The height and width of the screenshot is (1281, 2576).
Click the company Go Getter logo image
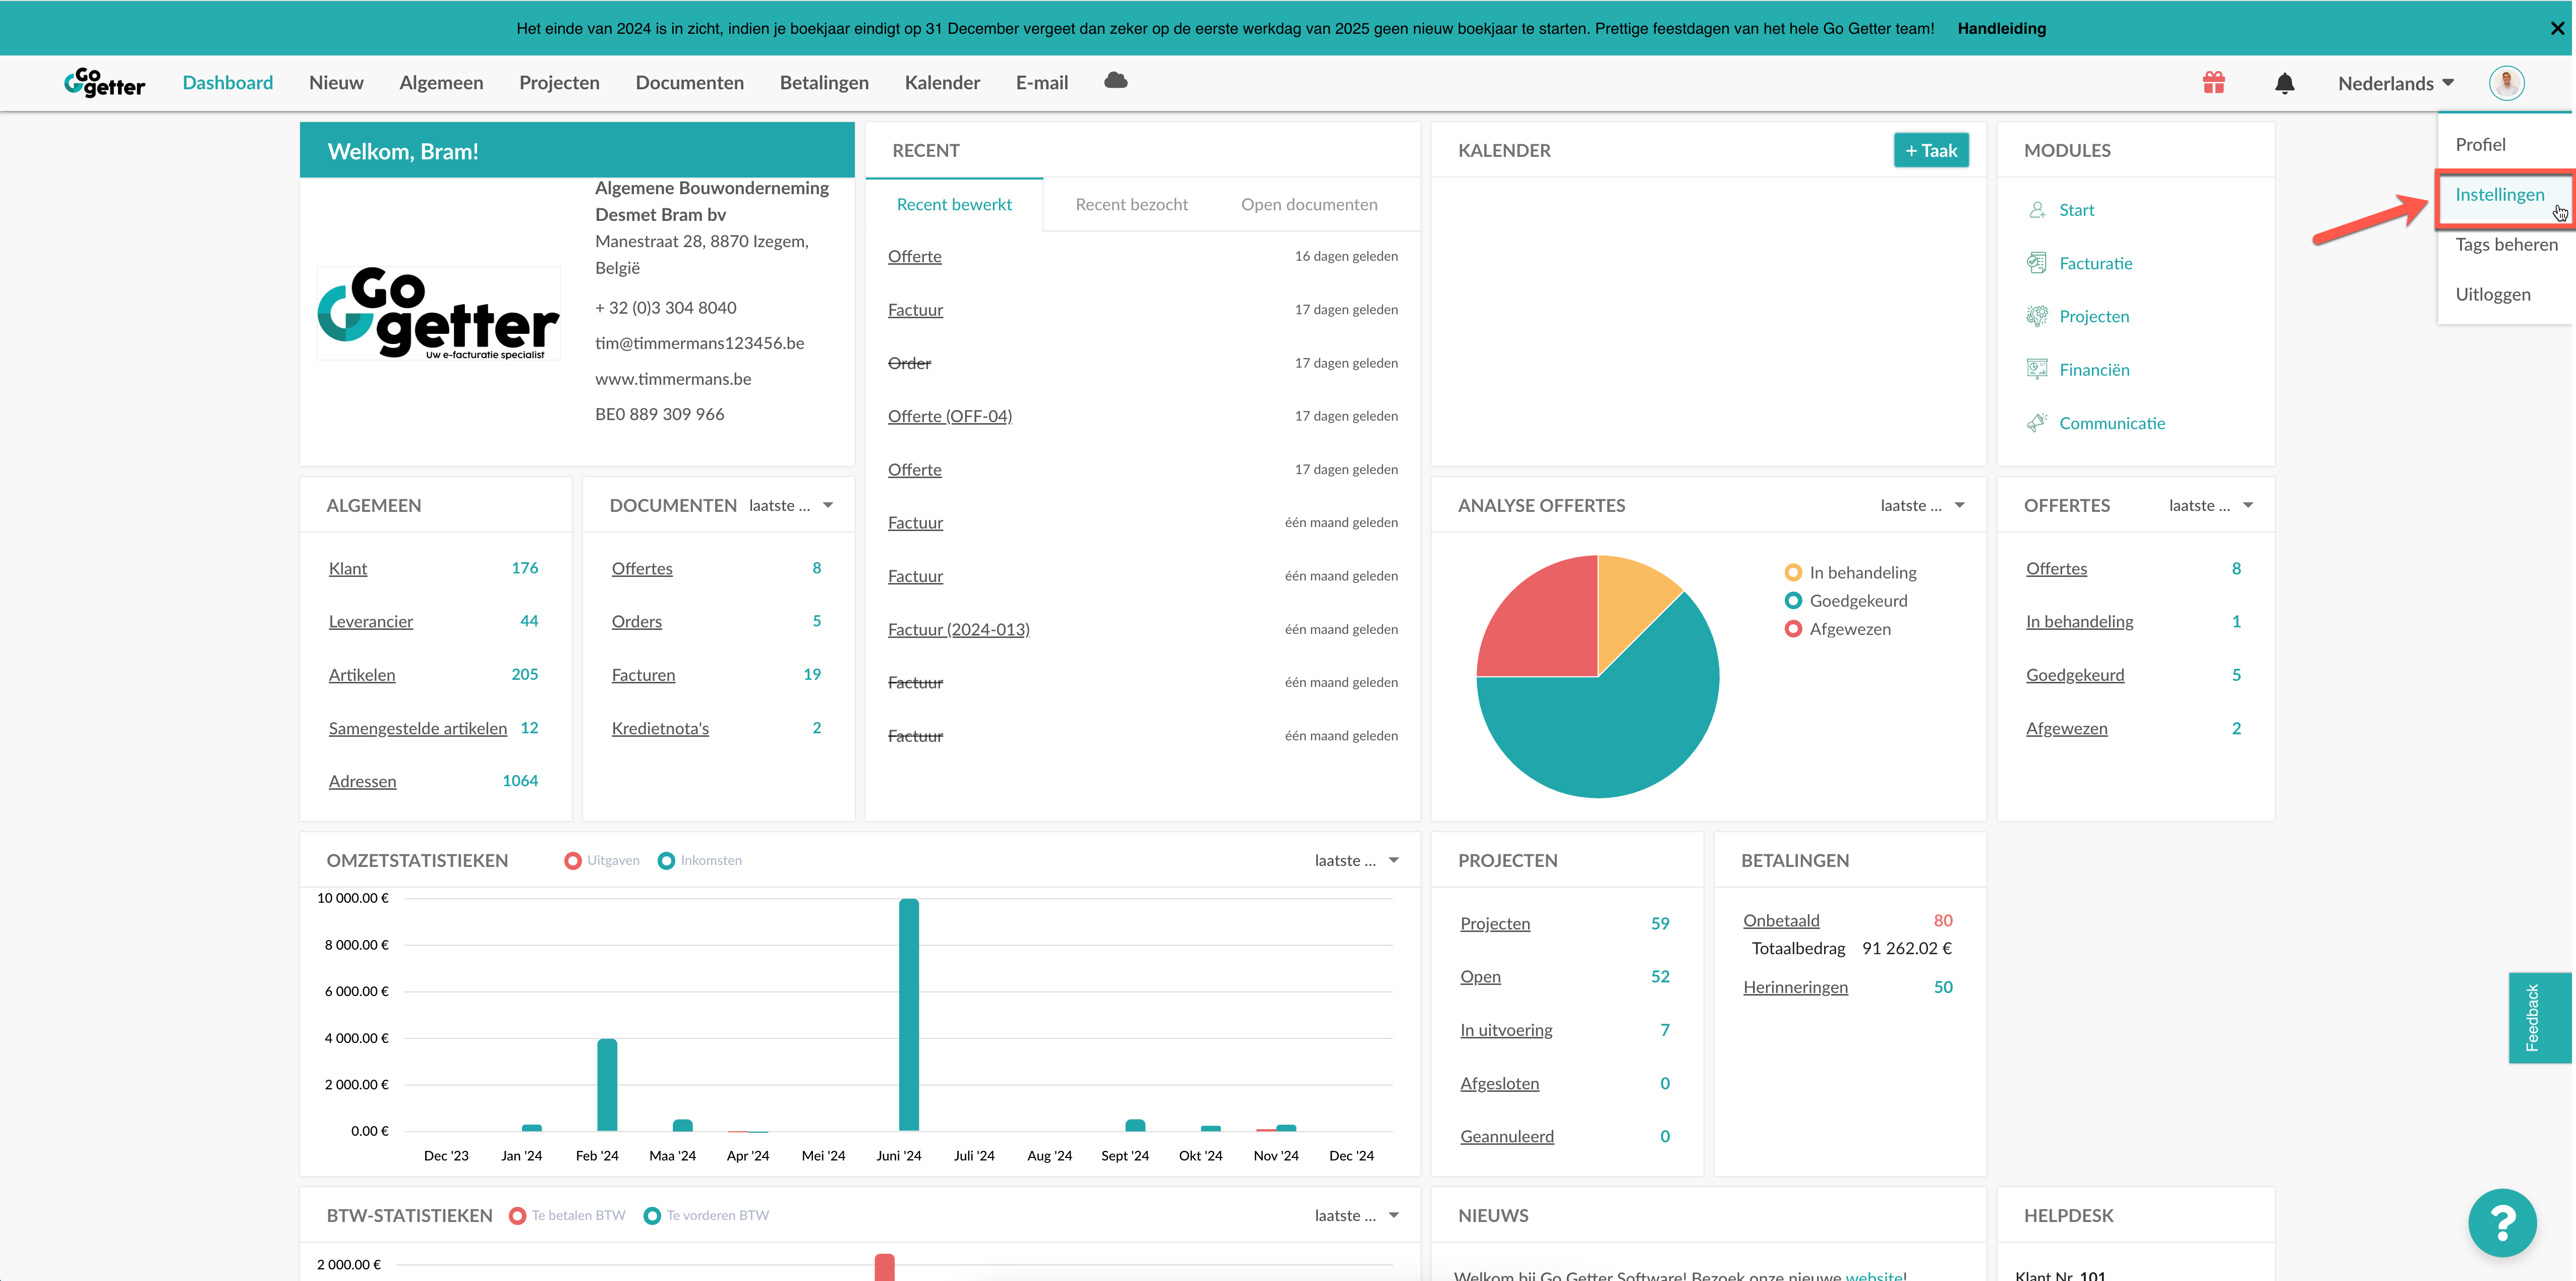pyautogui.click(x=438, y=313)
